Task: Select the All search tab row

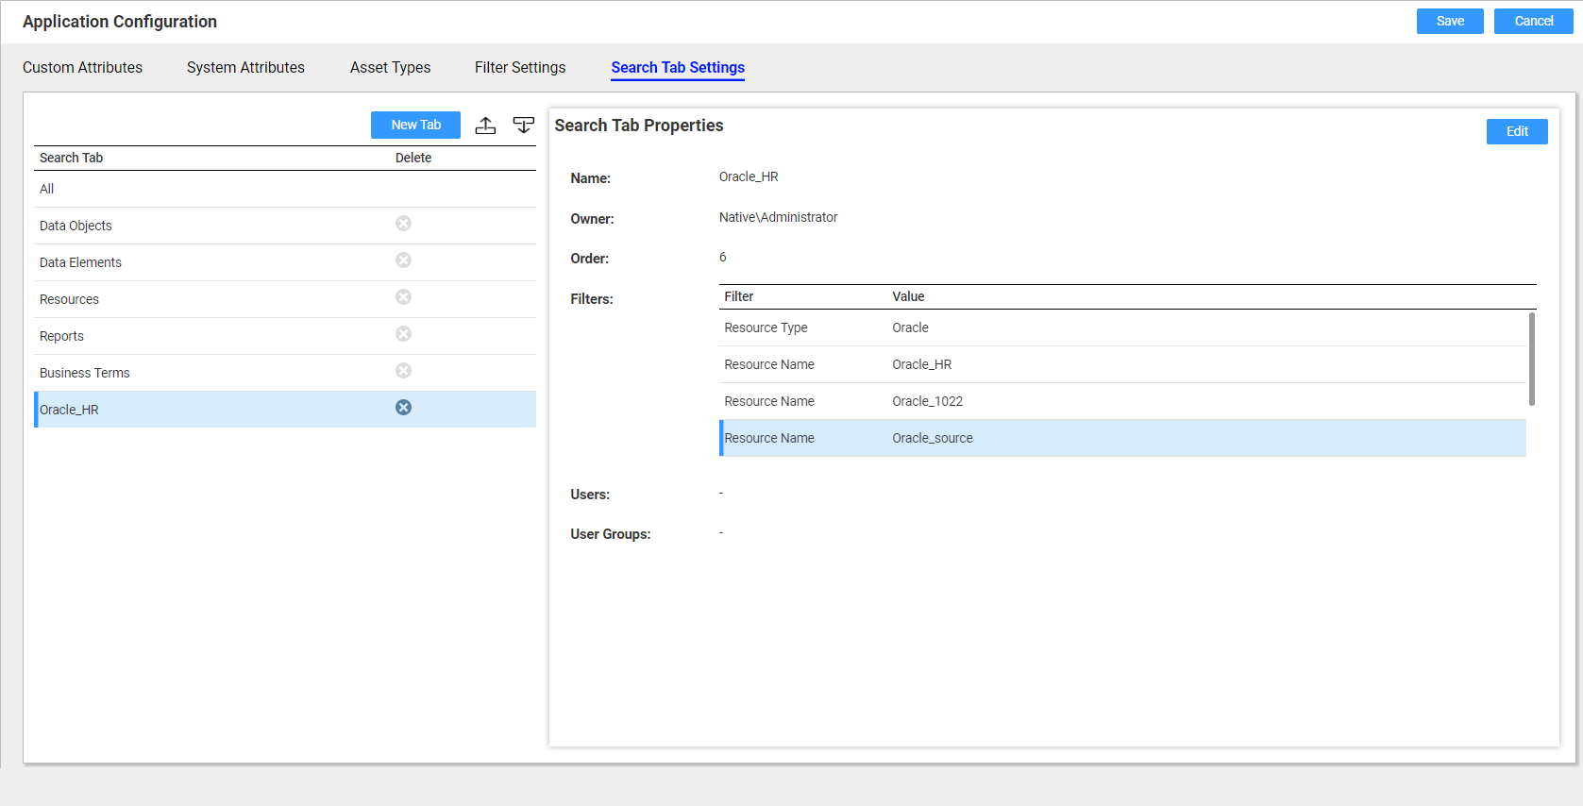Action: 285,189
